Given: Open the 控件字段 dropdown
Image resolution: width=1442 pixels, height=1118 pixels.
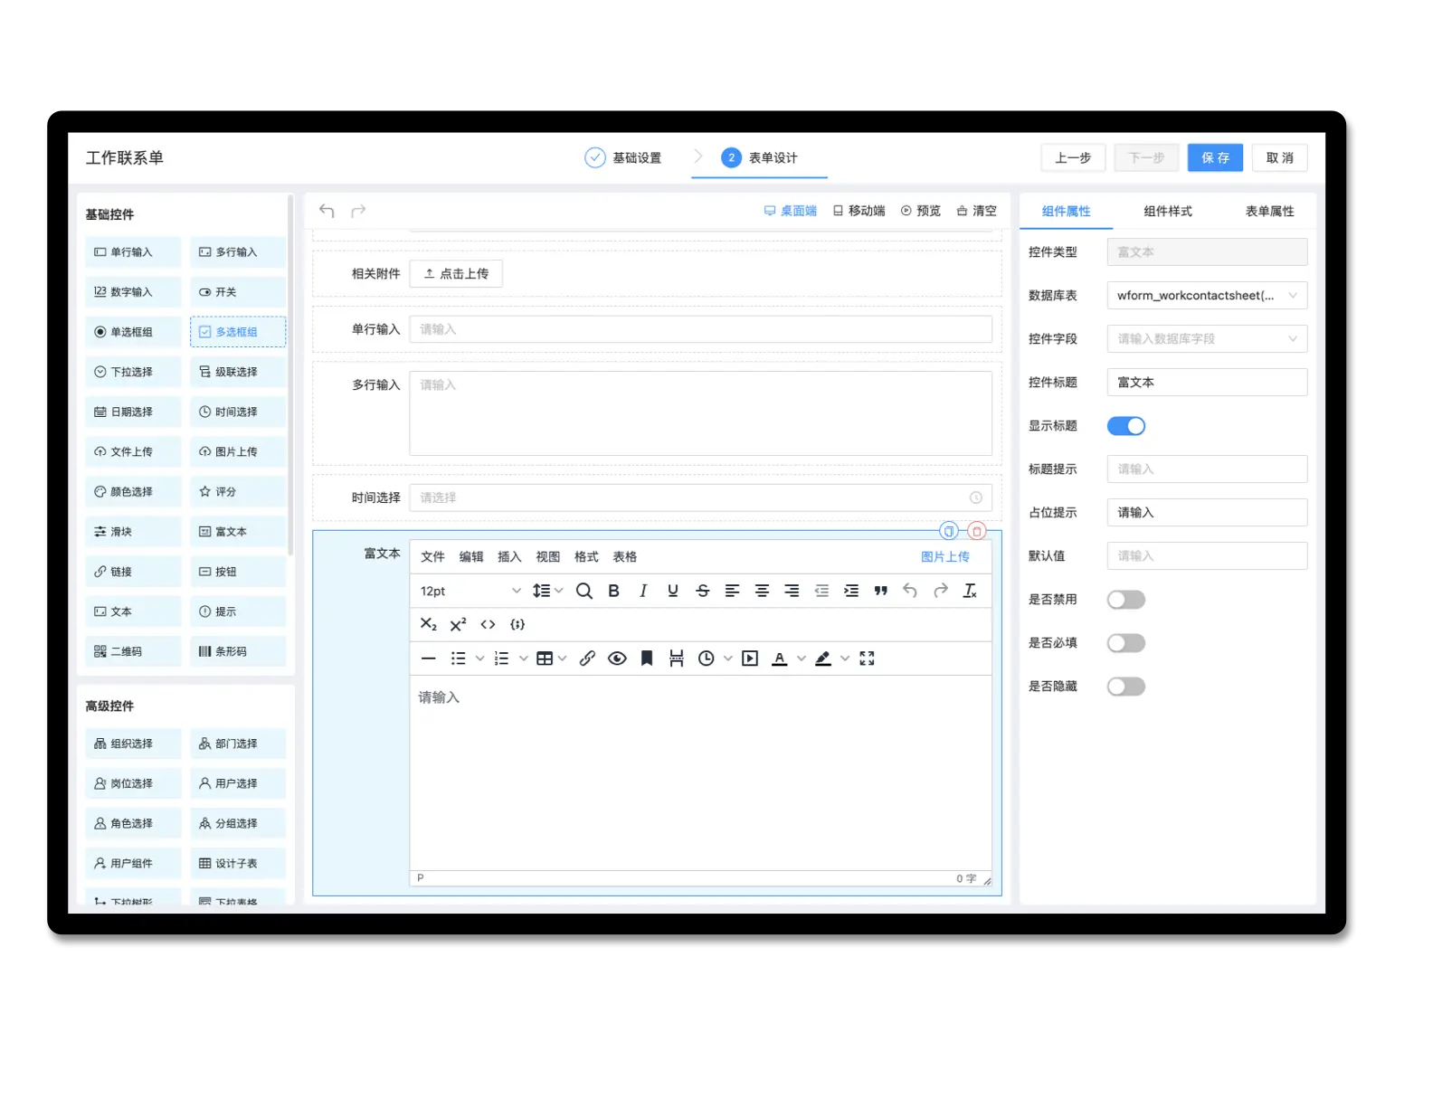Looking at the screenshot, I should pos(1207,339).
